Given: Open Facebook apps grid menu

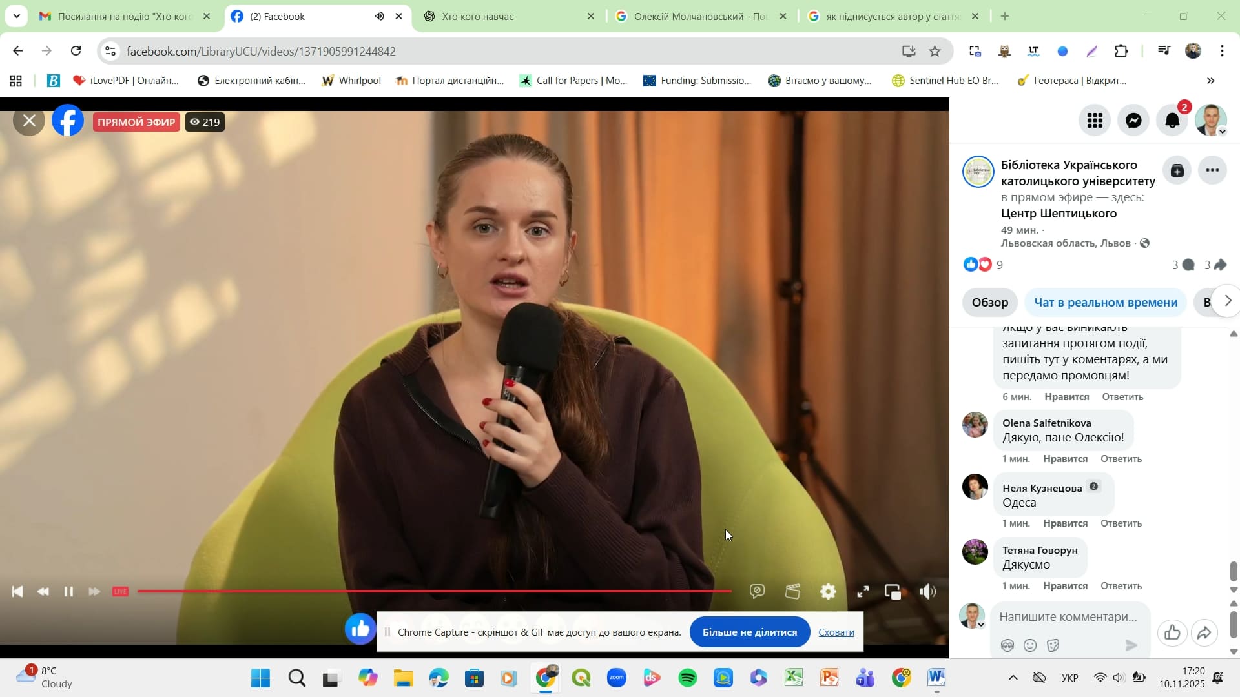Looking at the screenshot, I should click(1095, 121).
